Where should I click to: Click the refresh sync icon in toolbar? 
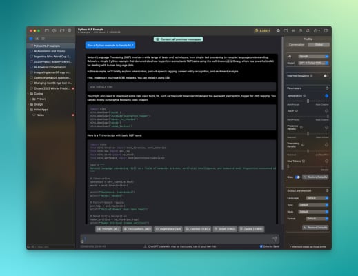tap(308, 30)
